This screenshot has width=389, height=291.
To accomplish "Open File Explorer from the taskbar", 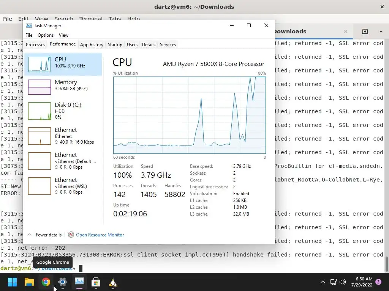I will [x=29, y=282].
